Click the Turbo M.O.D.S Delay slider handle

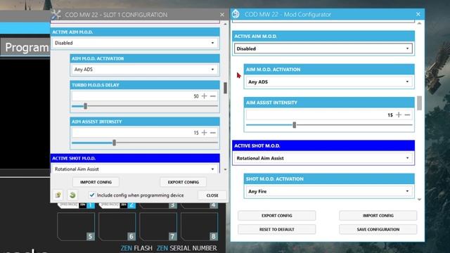pyautogui.click(x=85, y=106)
